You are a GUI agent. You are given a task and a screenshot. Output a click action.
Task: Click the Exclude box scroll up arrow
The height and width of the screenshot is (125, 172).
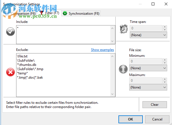coord(112,56)
